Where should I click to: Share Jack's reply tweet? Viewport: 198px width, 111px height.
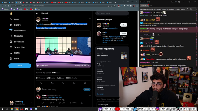[x=82, y=103]
